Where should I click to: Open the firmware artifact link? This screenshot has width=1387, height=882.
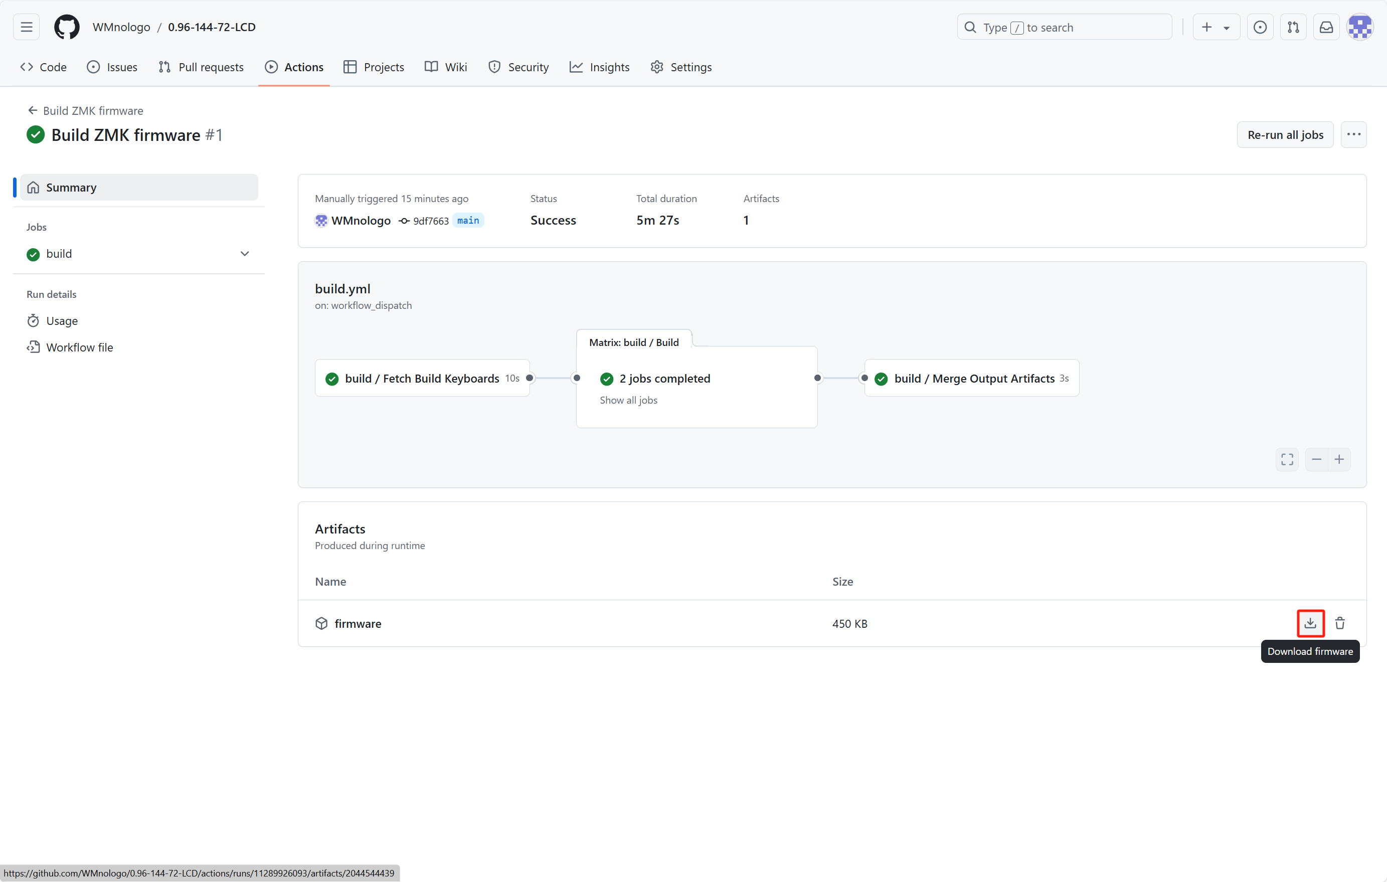[x=358, y=623]
